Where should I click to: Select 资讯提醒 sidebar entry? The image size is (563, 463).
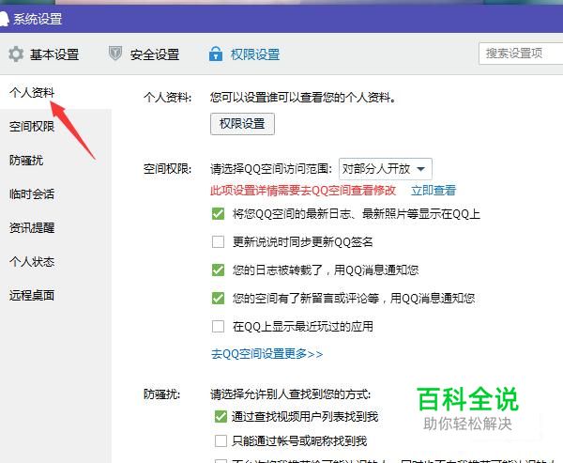pos(32,227)
